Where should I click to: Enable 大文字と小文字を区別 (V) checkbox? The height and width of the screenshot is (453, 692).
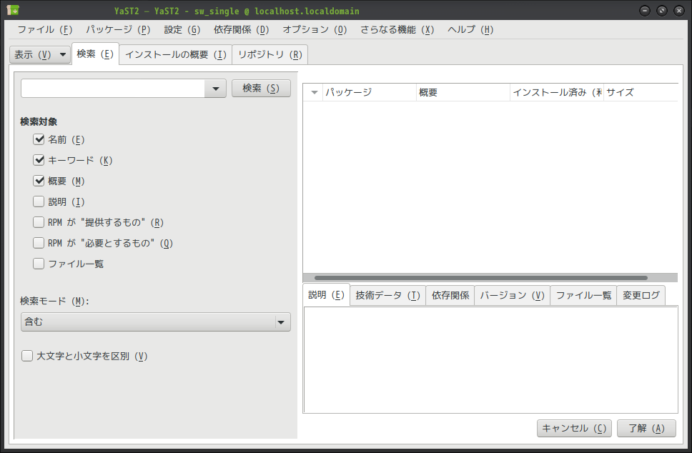(27, 356)
